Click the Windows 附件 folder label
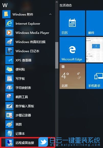The image size is (103, 148). coord(23,15)
